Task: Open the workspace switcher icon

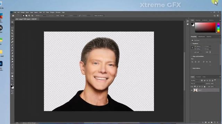Action: pos(218,15)
